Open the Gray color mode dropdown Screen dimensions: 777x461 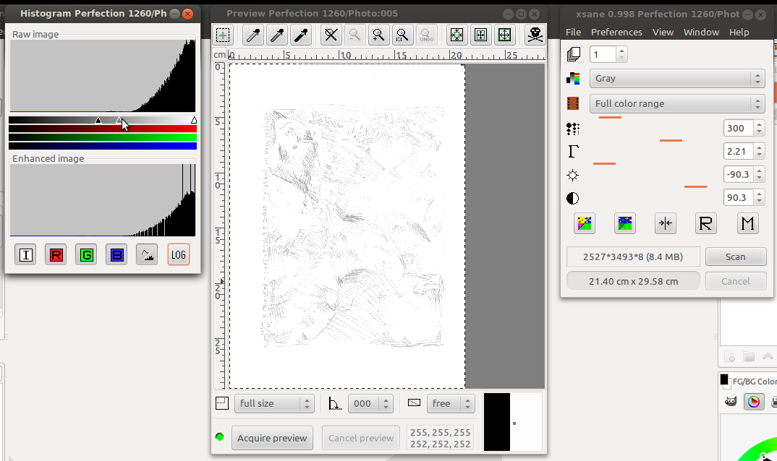point(676,78)
